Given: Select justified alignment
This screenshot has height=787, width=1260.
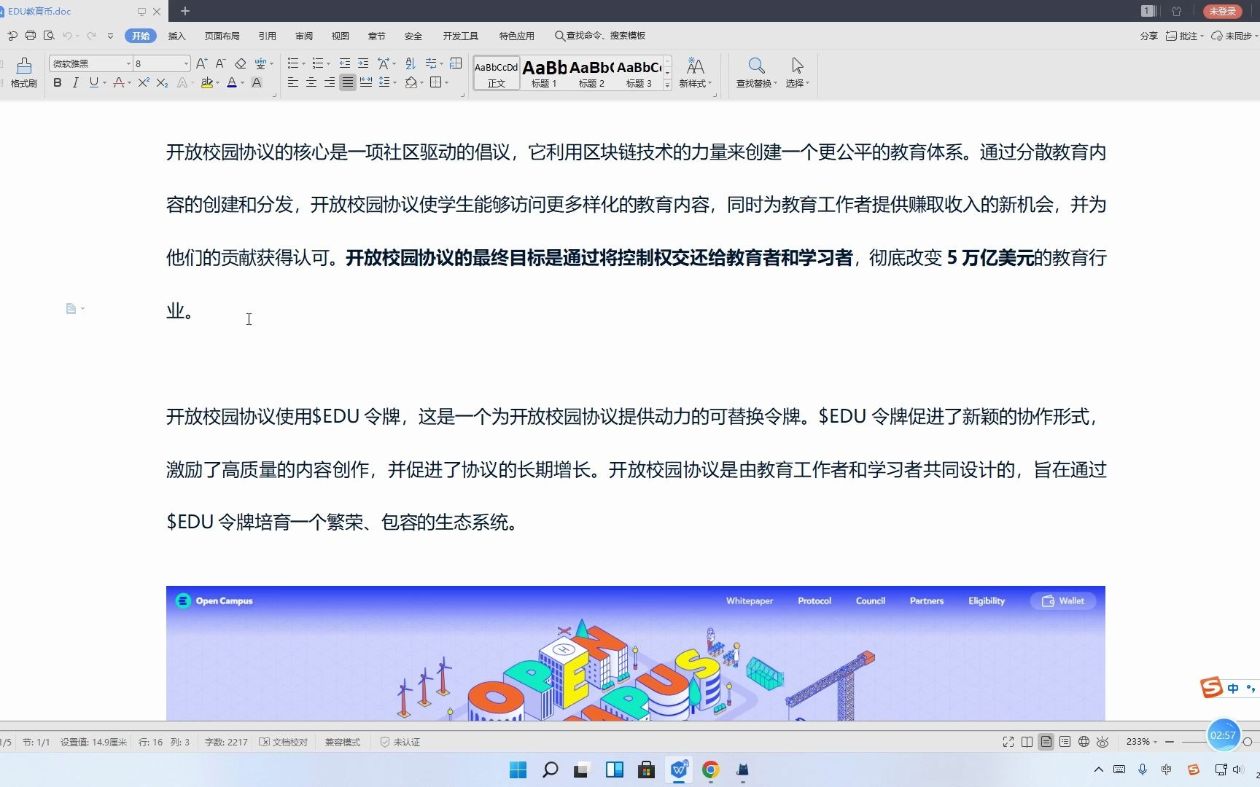Looking at the screenshot, I should (348, 82).
